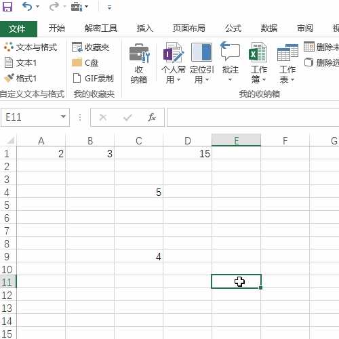Click the active cell E11
339x339 pixels.
pyautogui.click(x=237, y=281)
